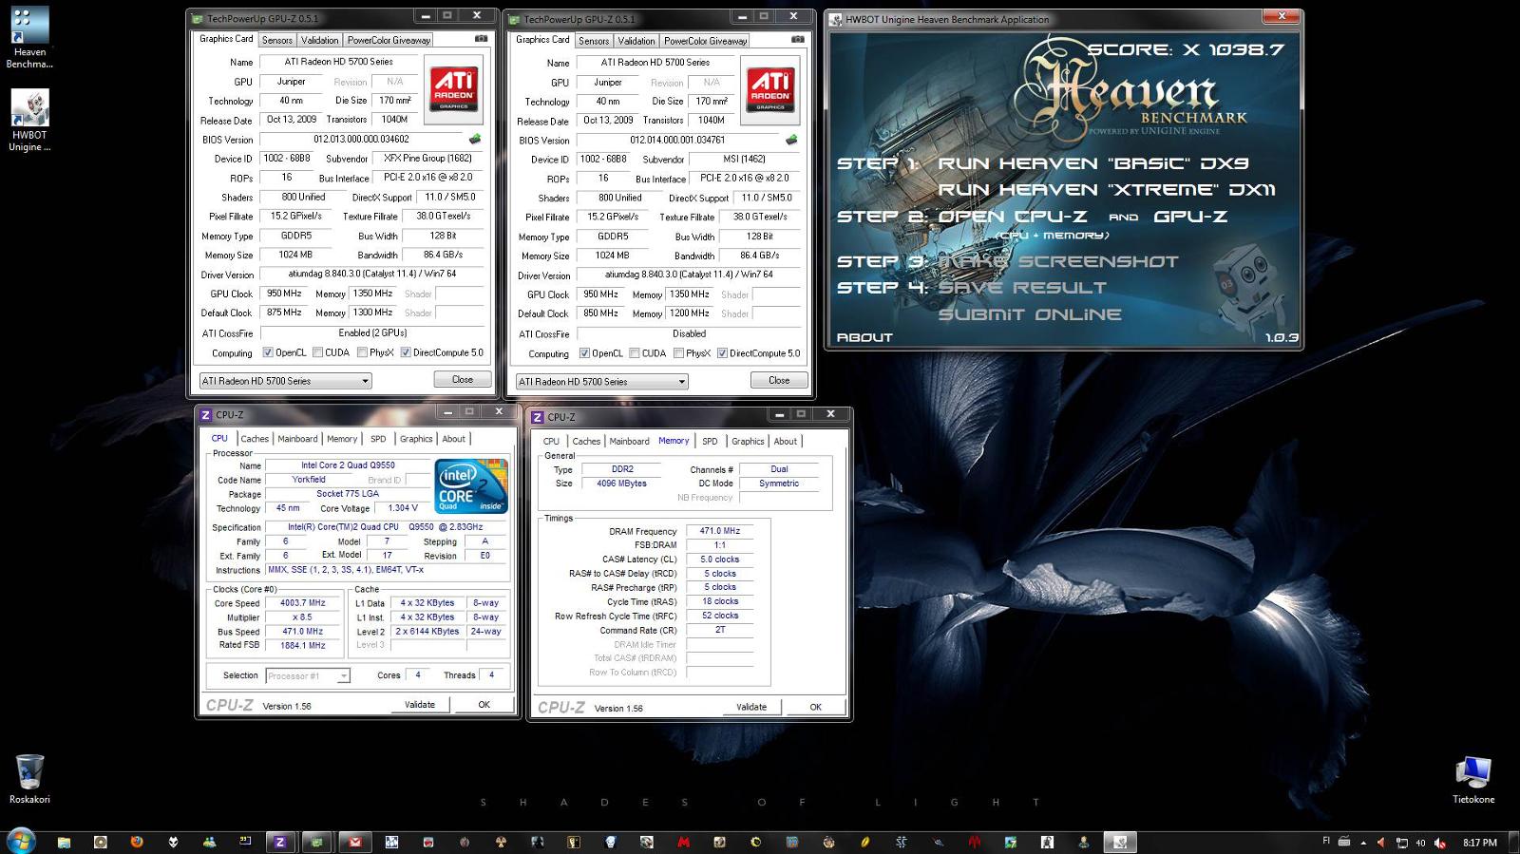Open Sensors tab in XFX GPU-Z window
Image resolution: width=1520 pixels, height=854 pixels.
click(x=277, y=40)
